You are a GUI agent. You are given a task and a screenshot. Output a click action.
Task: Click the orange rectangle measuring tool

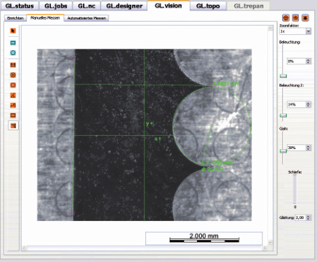(13, 116)
